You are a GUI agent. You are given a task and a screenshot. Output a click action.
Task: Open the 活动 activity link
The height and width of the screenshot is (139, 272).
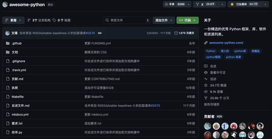click(210, 79)
